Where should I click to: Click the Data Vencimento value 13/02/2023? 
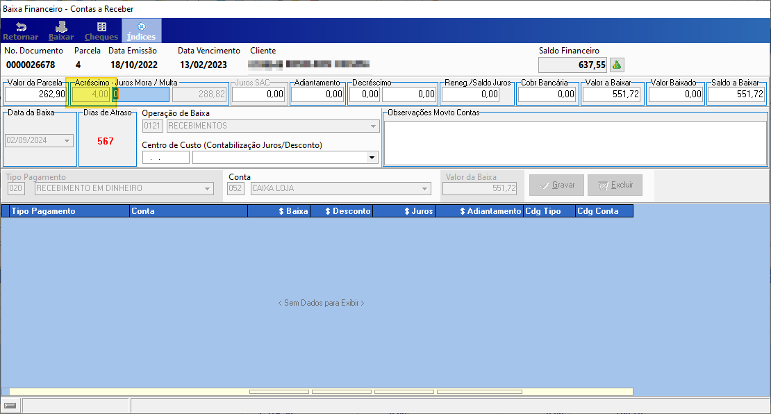[x=204, y=65]
